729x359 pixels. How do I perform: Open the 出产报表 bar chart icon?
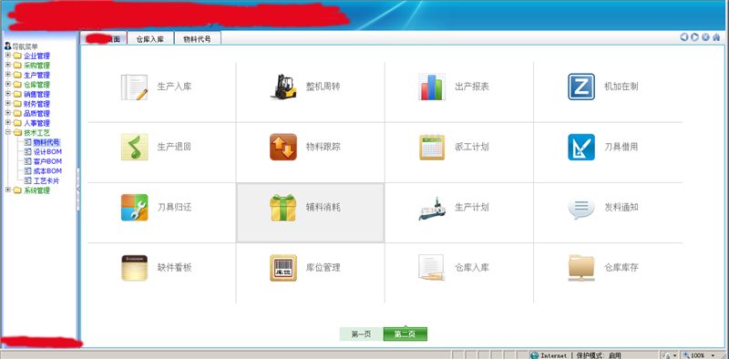[x=432, y=87]
